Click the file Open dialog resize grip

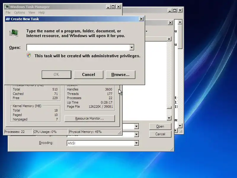[172, 149]
